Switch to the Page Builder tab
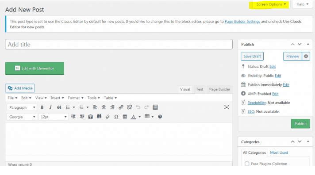The height and width of the screenshot is (175, 315). [219, 89]
